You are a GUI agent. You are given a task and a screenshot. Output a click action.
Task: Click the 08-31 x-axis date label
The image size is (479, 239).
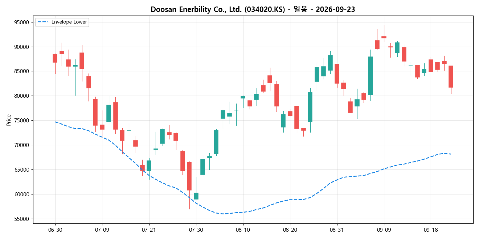(x=337, y=230)
